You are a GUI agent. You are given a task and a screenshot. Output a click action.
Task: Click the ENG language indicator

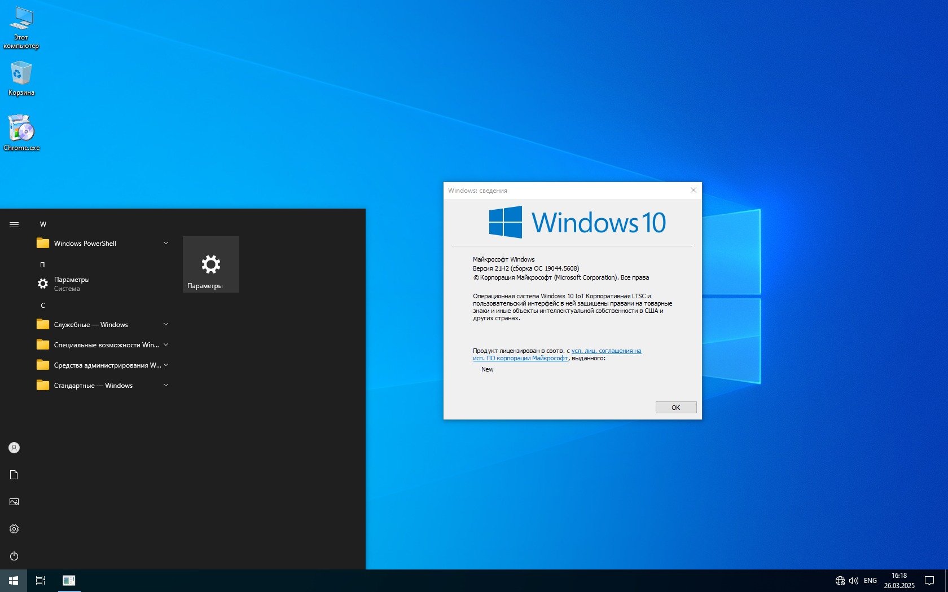[x=870, y=581]
